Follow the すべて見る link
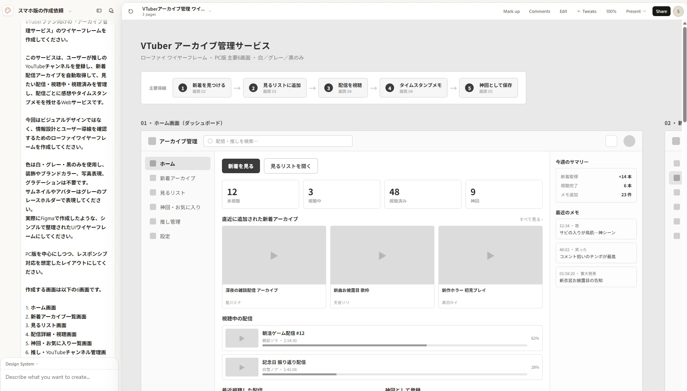The width and height of the screenshot is (687, 391). [531, 219]
